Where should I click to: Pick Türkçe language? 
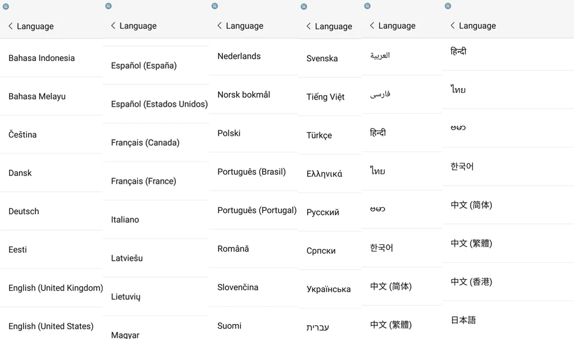click(330, 135)
